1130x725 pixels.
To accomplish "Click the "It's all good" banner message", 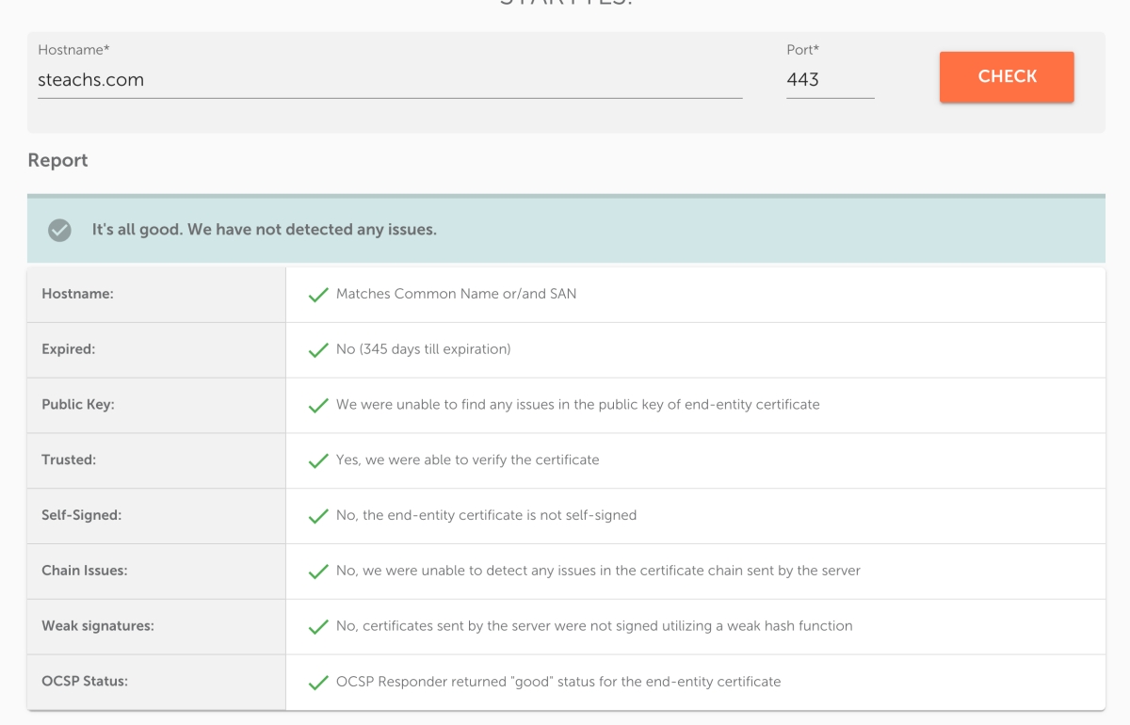I will tap(264, 230).
